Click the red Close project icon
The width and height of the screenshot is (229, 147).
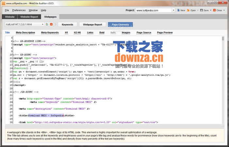[x=214, y=10]
